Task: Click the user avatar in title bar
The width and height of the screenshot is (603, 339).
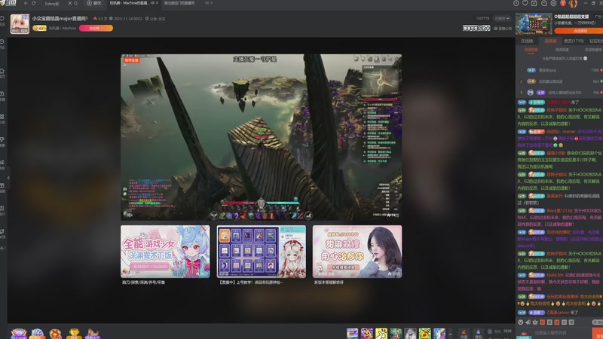Action: (574, 4)
